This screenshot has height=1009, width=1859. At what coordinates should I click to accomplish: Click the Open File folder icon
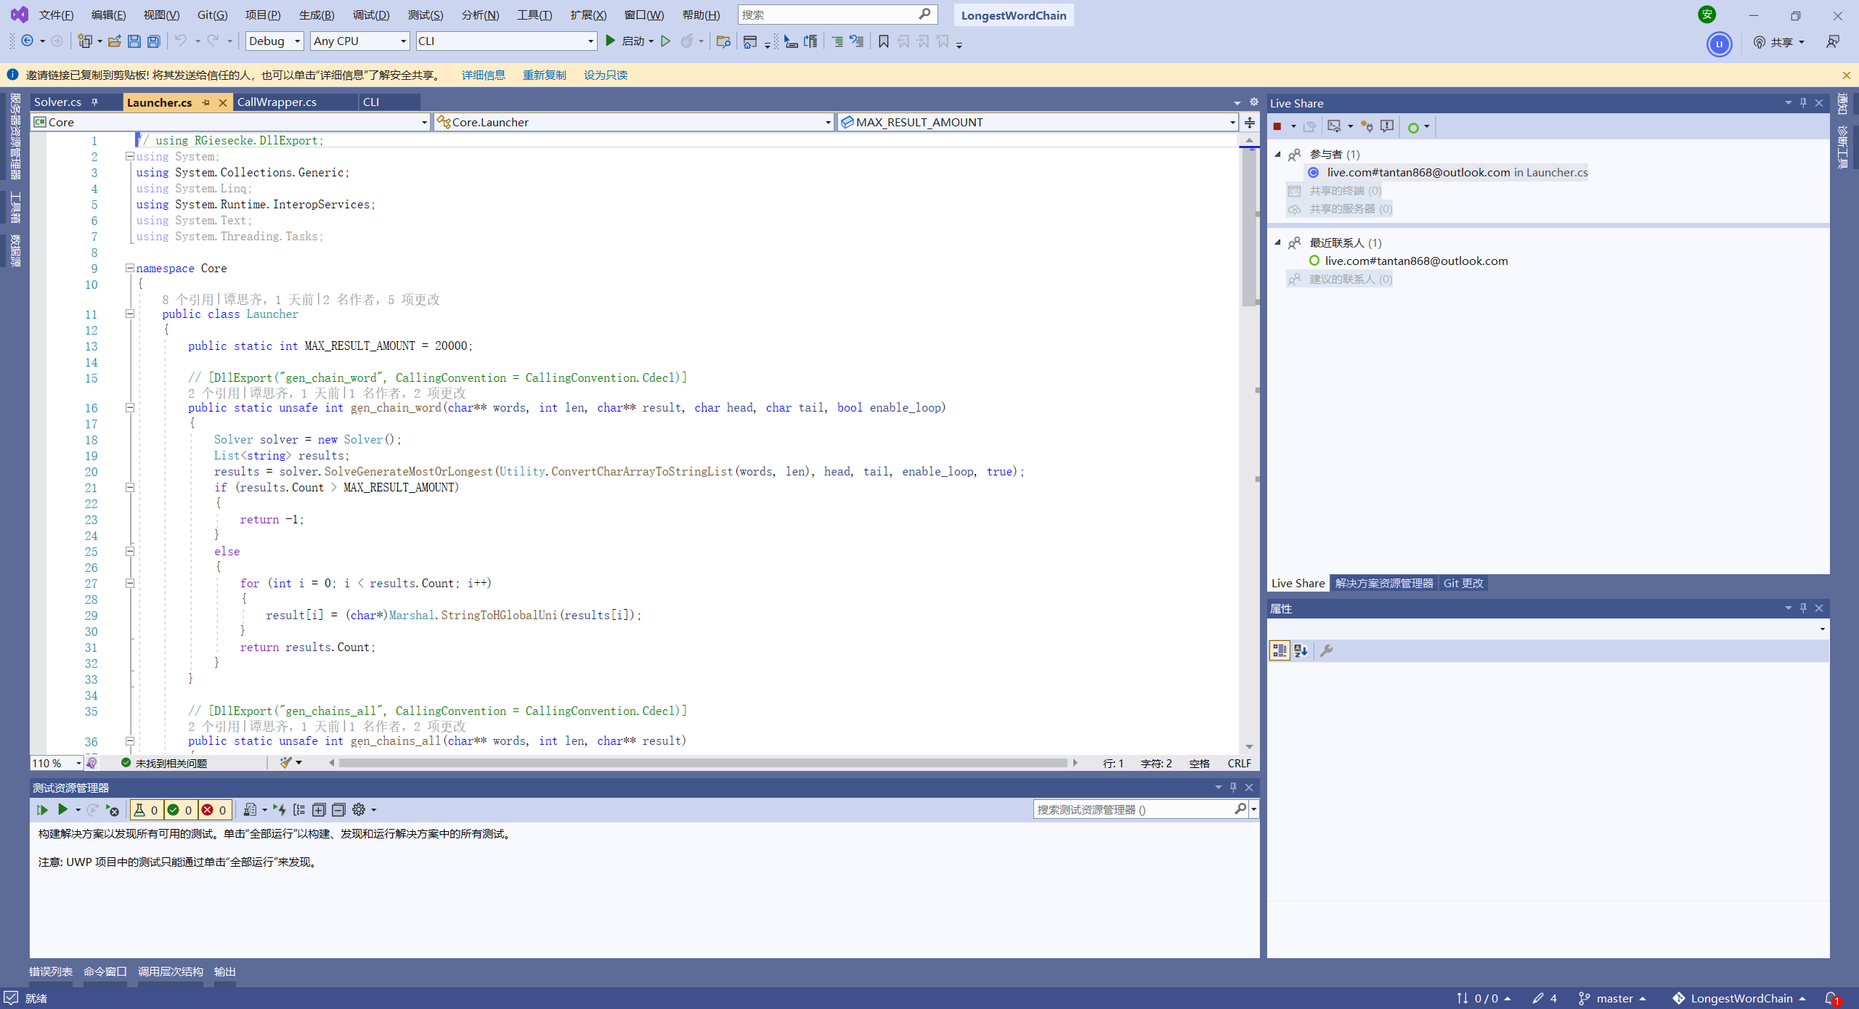pyautogui.click(x=114, y=41)
